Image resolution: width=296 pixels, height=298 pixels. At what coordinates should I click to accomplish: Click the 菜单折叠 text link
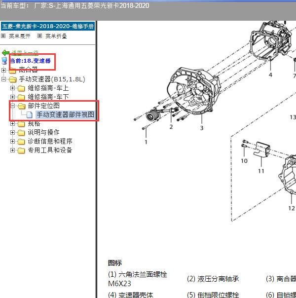[x=56, y=36]
